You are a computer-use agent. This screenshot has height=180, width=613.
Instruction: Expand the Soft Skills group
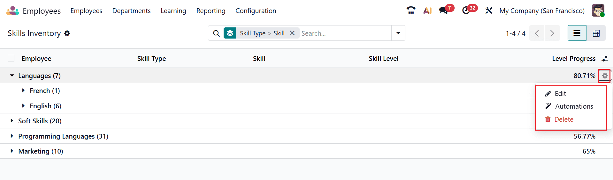(12, 121)
